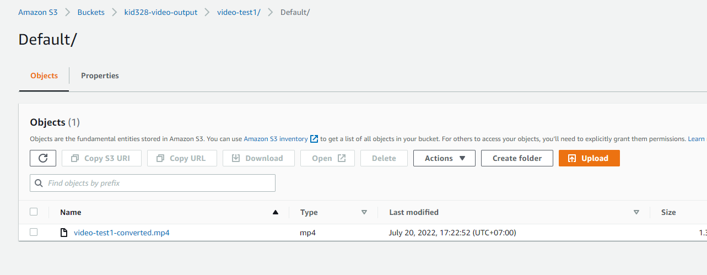Toggle the select-all objects checkbox
This screenshot has width=707, height=275.
(34, 212)
